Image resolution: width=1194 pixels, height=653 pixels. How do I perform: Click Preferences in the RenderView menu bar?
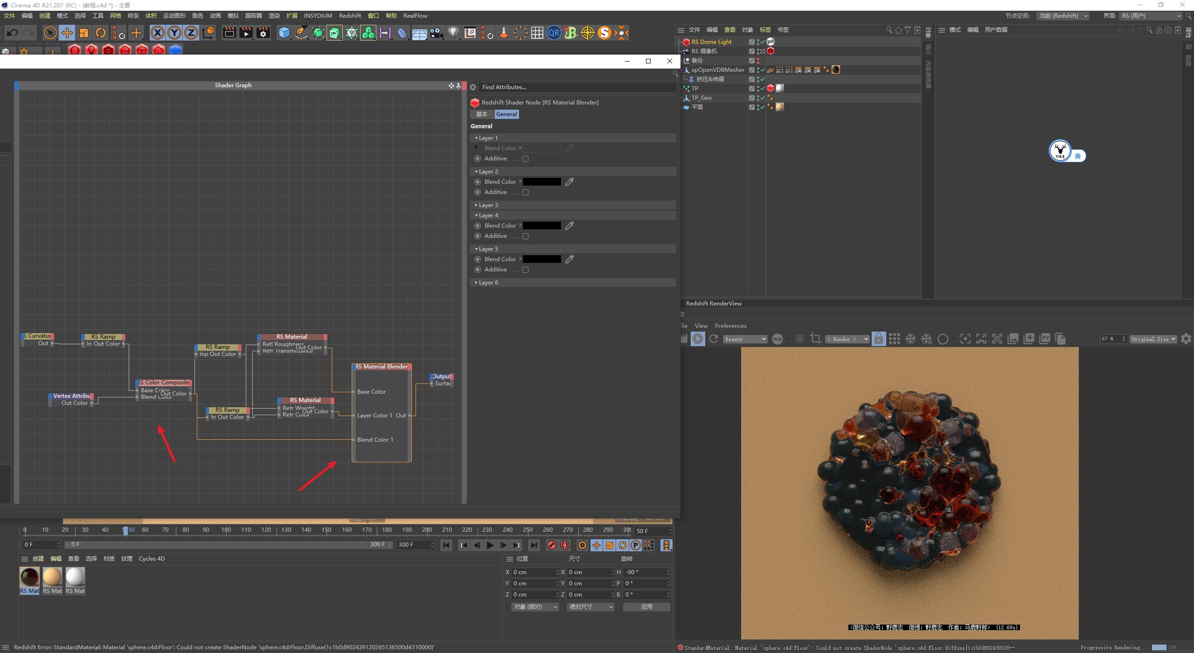tap(730, 326)
